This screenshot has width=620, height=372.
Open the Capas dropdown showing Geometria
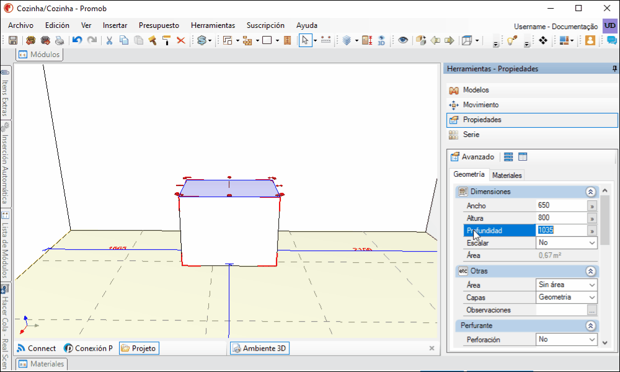[x=567, y=297]
